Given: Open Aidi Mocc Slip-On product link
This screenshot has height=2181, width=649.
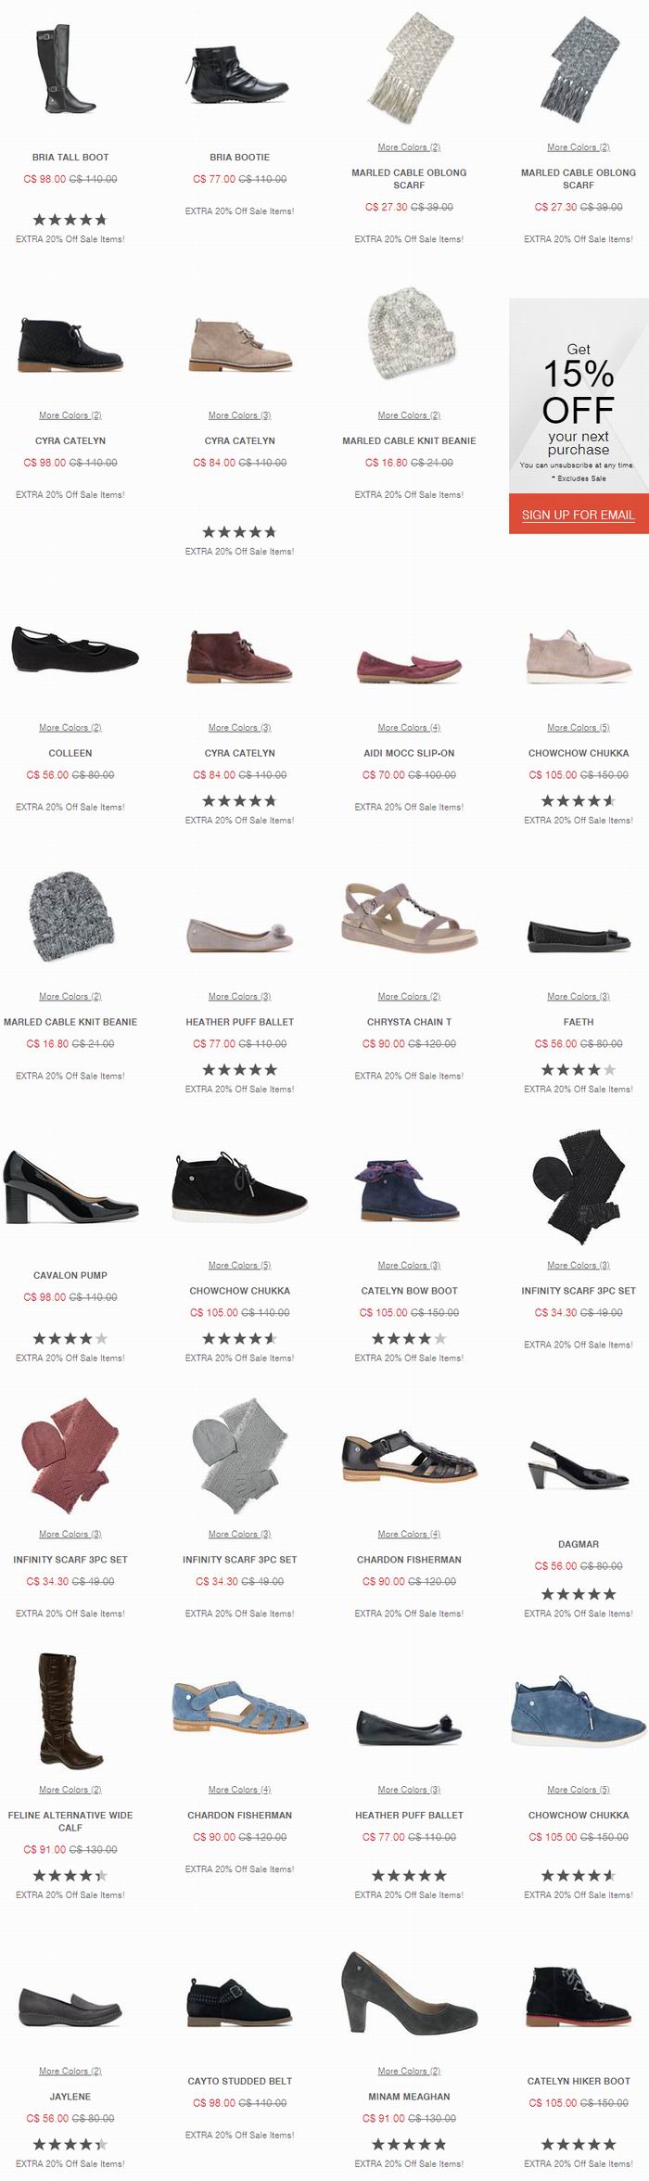Looking at the screenshot, I should click(x=409, y=753).
